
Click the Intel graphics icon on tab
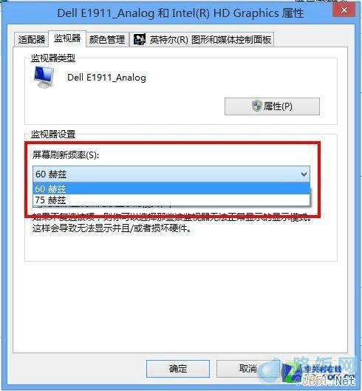[x=140, y=39]
